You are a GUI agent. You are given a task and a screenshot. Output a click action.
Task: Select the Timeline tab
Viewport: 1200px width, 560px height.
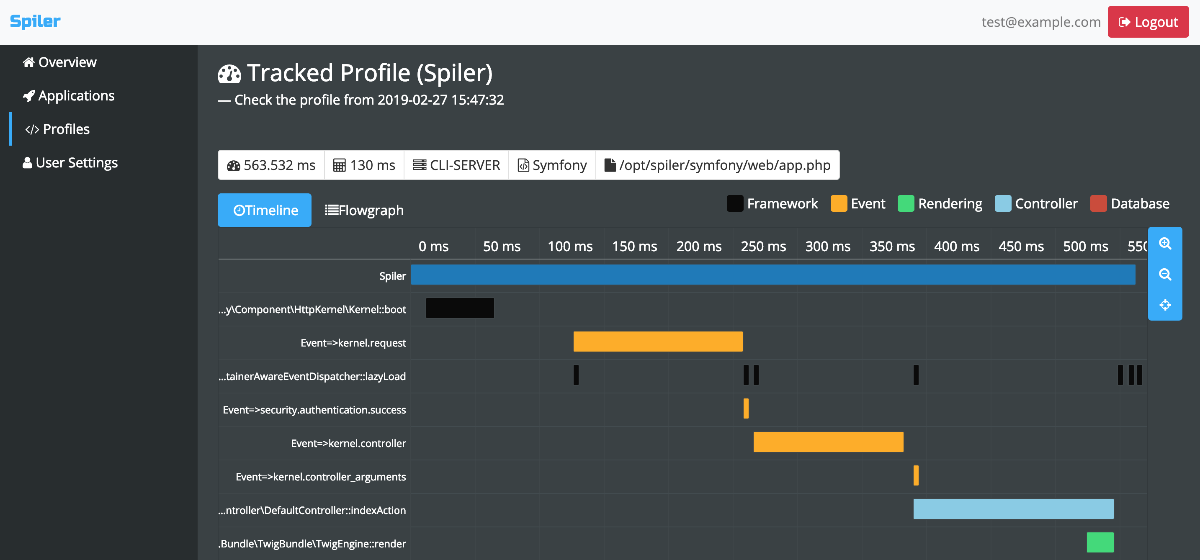[x=265, y=210]
